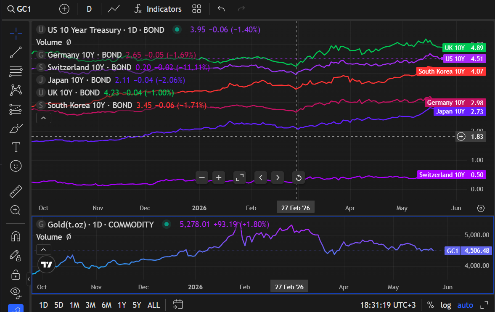Select the trend line drawing tool

pyautogui.click(x=16, y=53)
